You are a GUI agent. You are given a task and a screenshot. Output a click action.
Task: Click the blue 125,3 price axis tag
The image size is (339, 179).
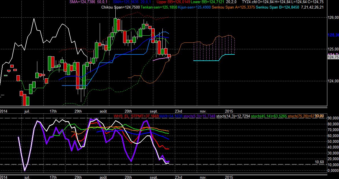pos(333,35)
